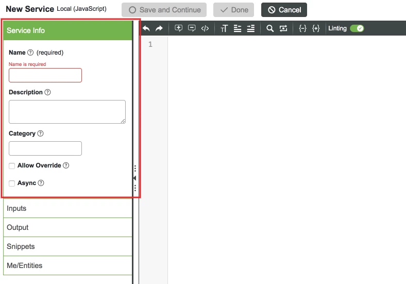This screenshot has width=406, height=284.
Task: Expand the Snippets section
Action: pos(67,246)
